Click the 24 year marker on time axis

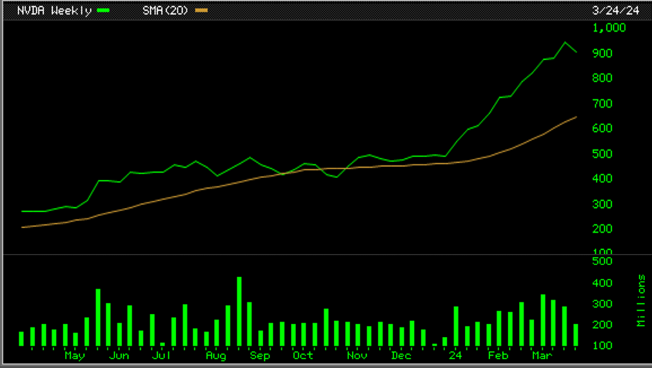455,356
